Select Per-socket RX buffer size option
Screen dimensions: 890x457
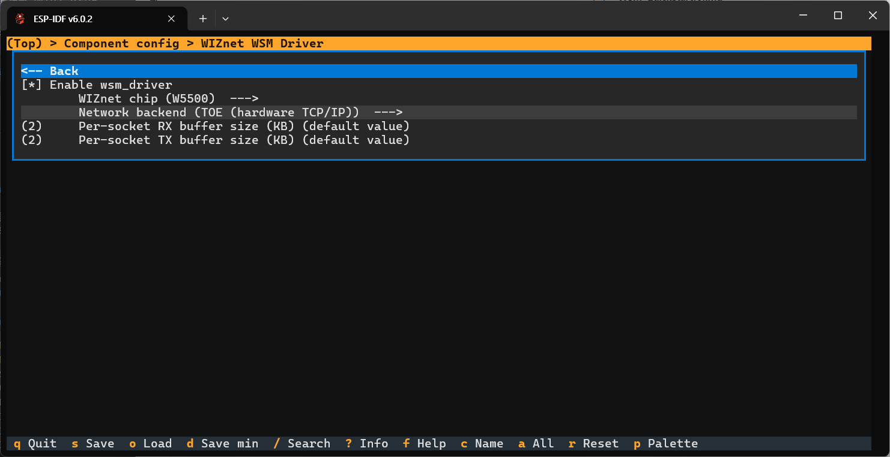tap(439, 126)
